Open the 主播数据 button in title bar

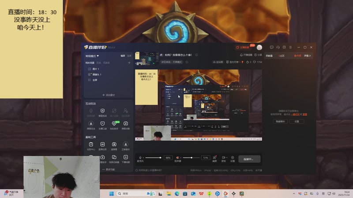pyautogui.click(x=243, y=48)
